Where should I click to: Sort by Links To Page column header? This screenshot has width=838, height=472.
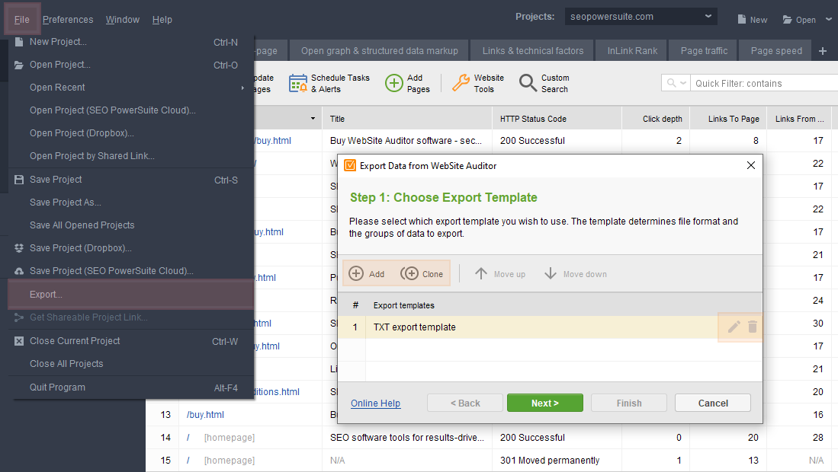pos(728,119)
